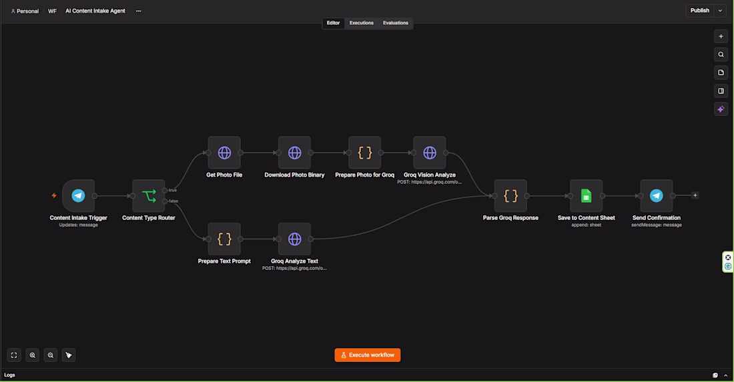734x382 pixels.
Task: Zoom out of the canvas
Action: click(x=51, y=355)
